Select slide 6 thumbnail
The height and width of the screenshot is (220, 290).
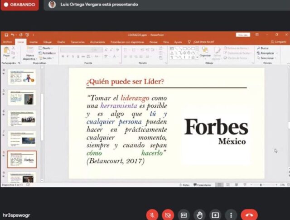(22, 118)
